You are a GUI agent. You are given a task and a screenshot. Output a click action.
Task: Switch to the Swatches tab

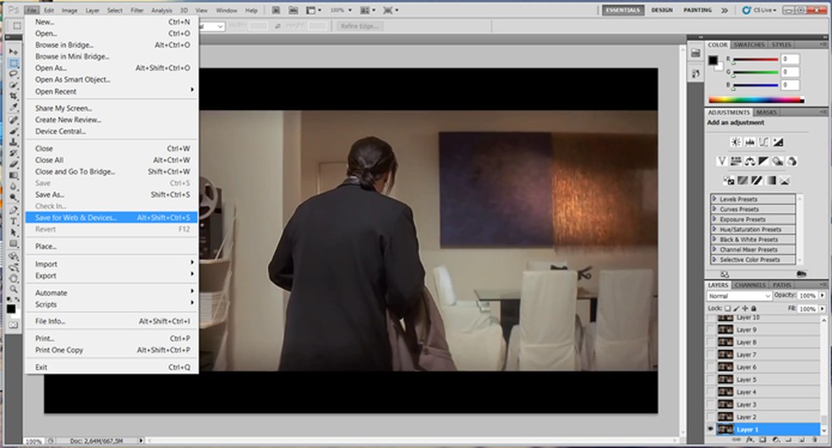coord(749,45)
